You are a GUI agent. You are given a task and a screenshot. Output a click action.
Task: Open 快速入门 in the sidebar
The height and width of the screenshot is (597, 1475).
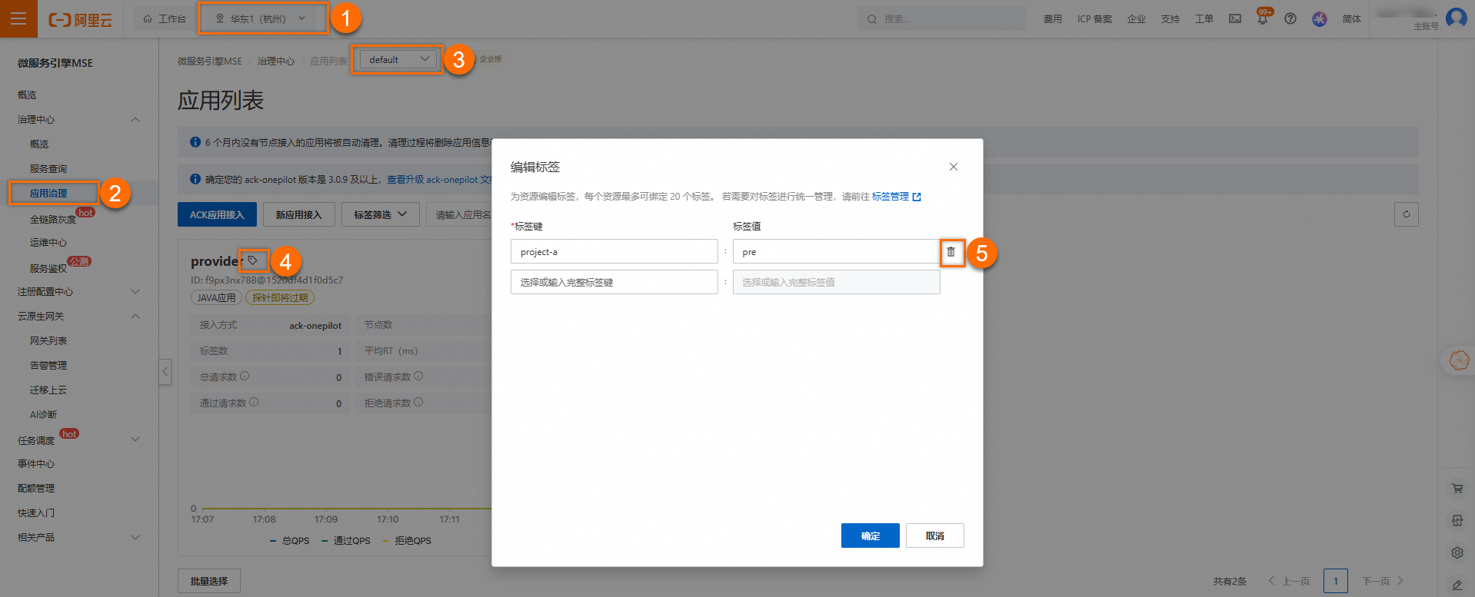36,512
